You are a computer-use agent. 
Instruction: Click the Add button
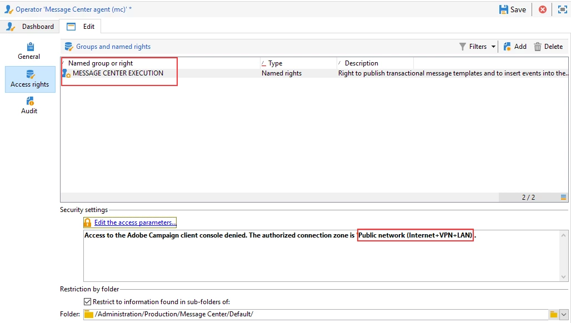tap(515, 47)
